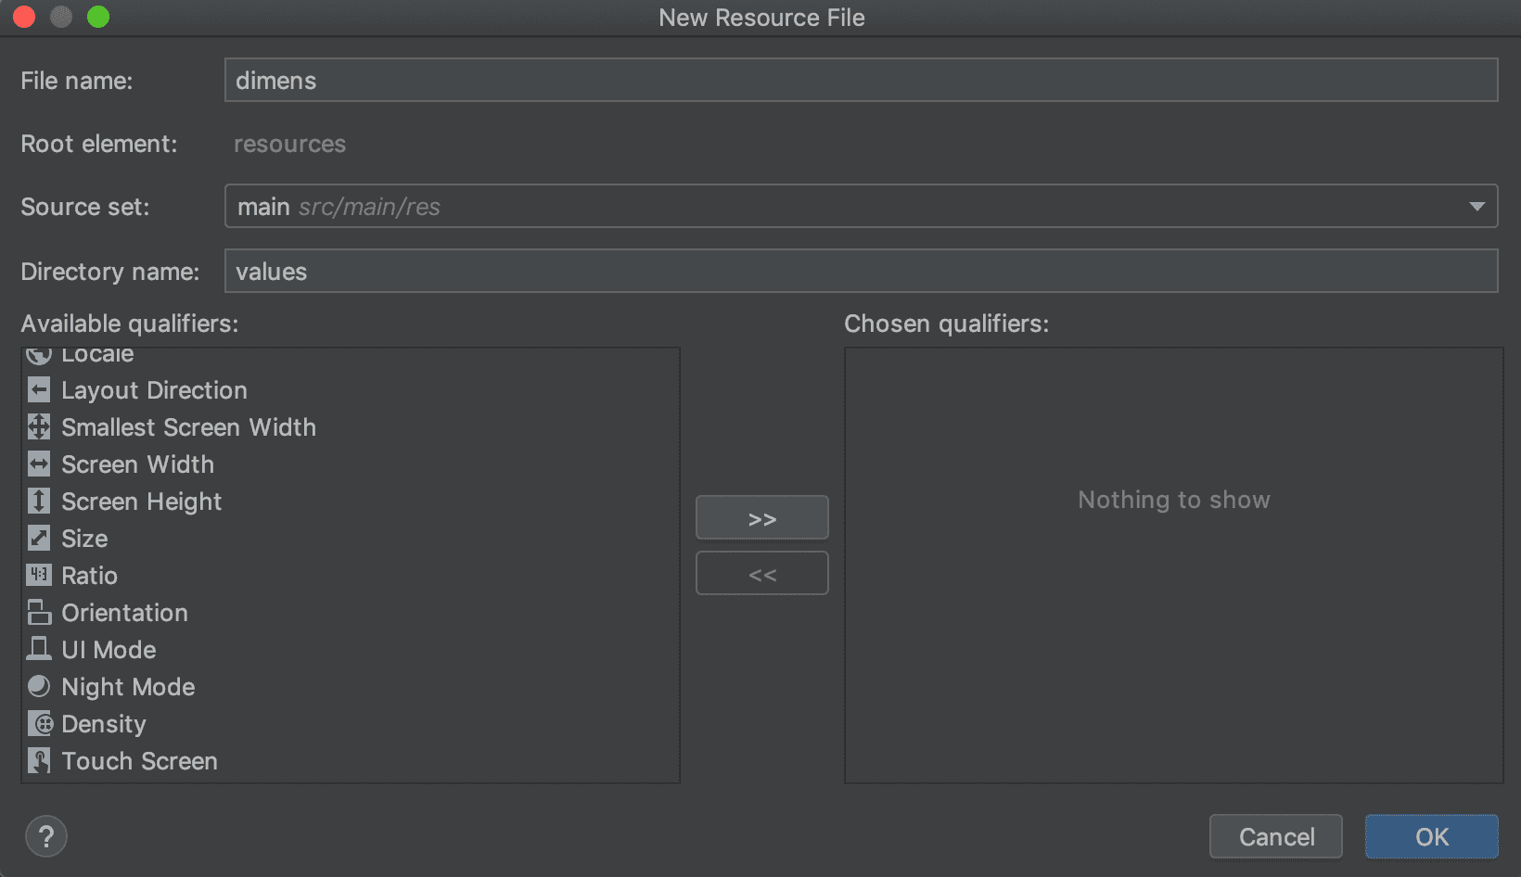Select the partially visible Locale qualifier
Image resolution: width=1521 pixels, height=877 pixels.
(97, 356)
